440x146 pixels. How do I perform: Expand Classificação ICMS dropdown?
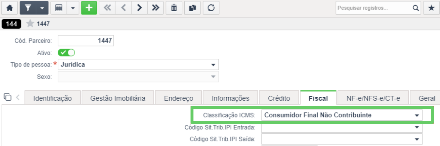point(342,115)
